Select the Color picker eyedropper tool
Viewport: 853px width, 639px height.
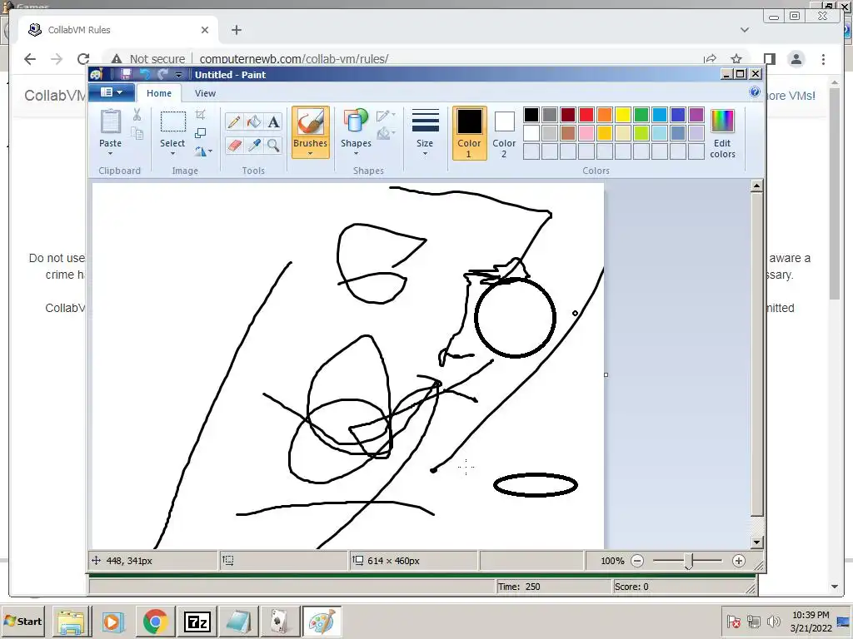pyautogui.click(x=253, y=145)
